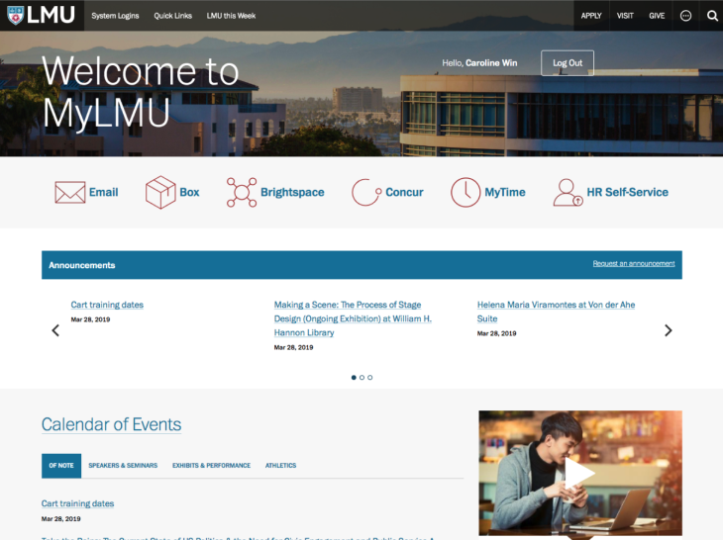The width and height of the screenshot is (723, 540).
Task: Open Cart training dates calendar event
Action: [77, 503]
